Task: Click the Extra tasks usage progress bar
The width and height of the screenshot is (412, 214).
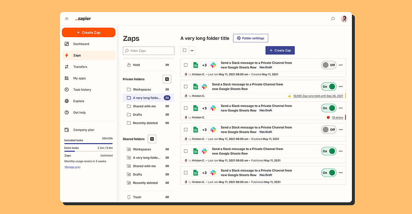Action: tap(89, 151)
